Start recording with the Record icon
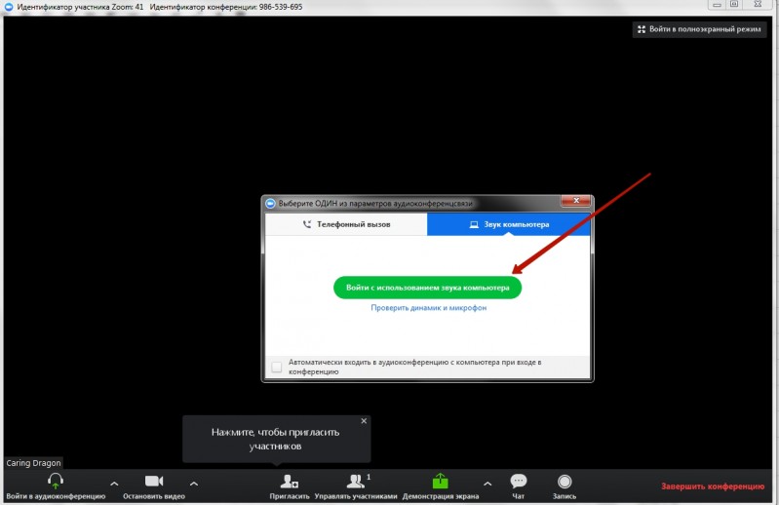 pos(565,482)
